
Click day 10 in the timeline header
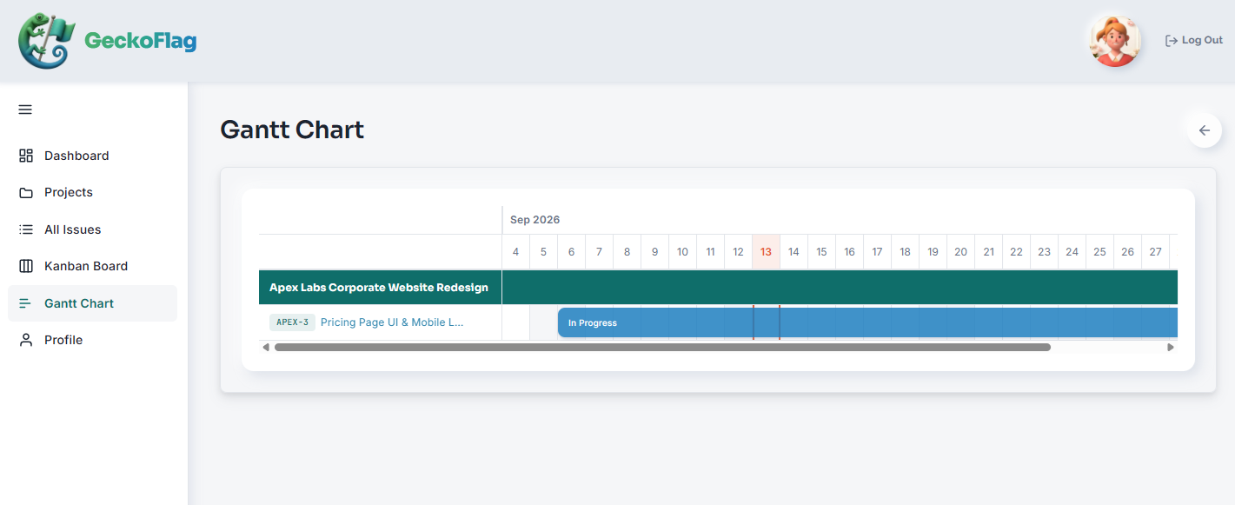[x=682, y=252]
